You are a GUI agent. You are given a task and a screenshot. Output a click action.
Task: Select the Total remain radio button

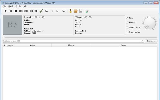tap(127, 27)
